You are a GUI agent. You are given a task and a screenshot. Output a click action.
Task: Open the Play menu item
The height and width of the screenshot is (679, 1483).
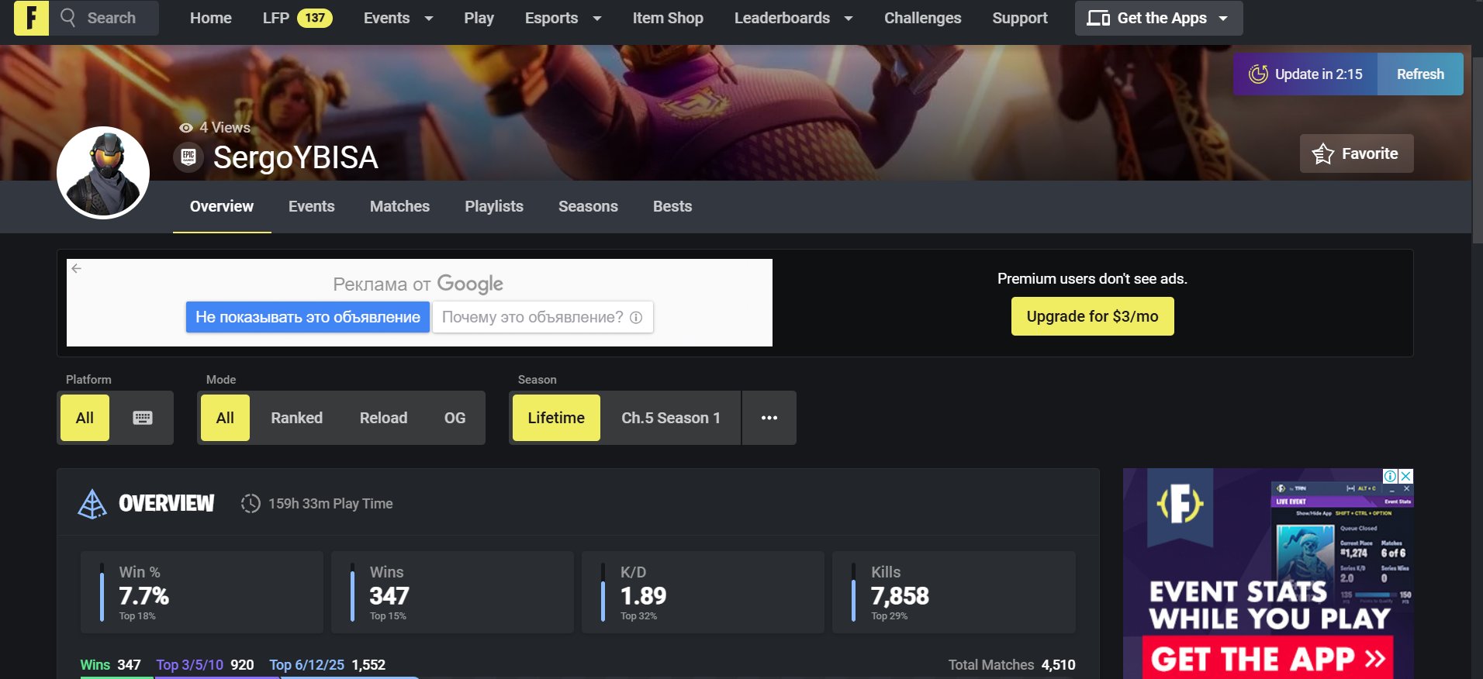tap(479, 18)
